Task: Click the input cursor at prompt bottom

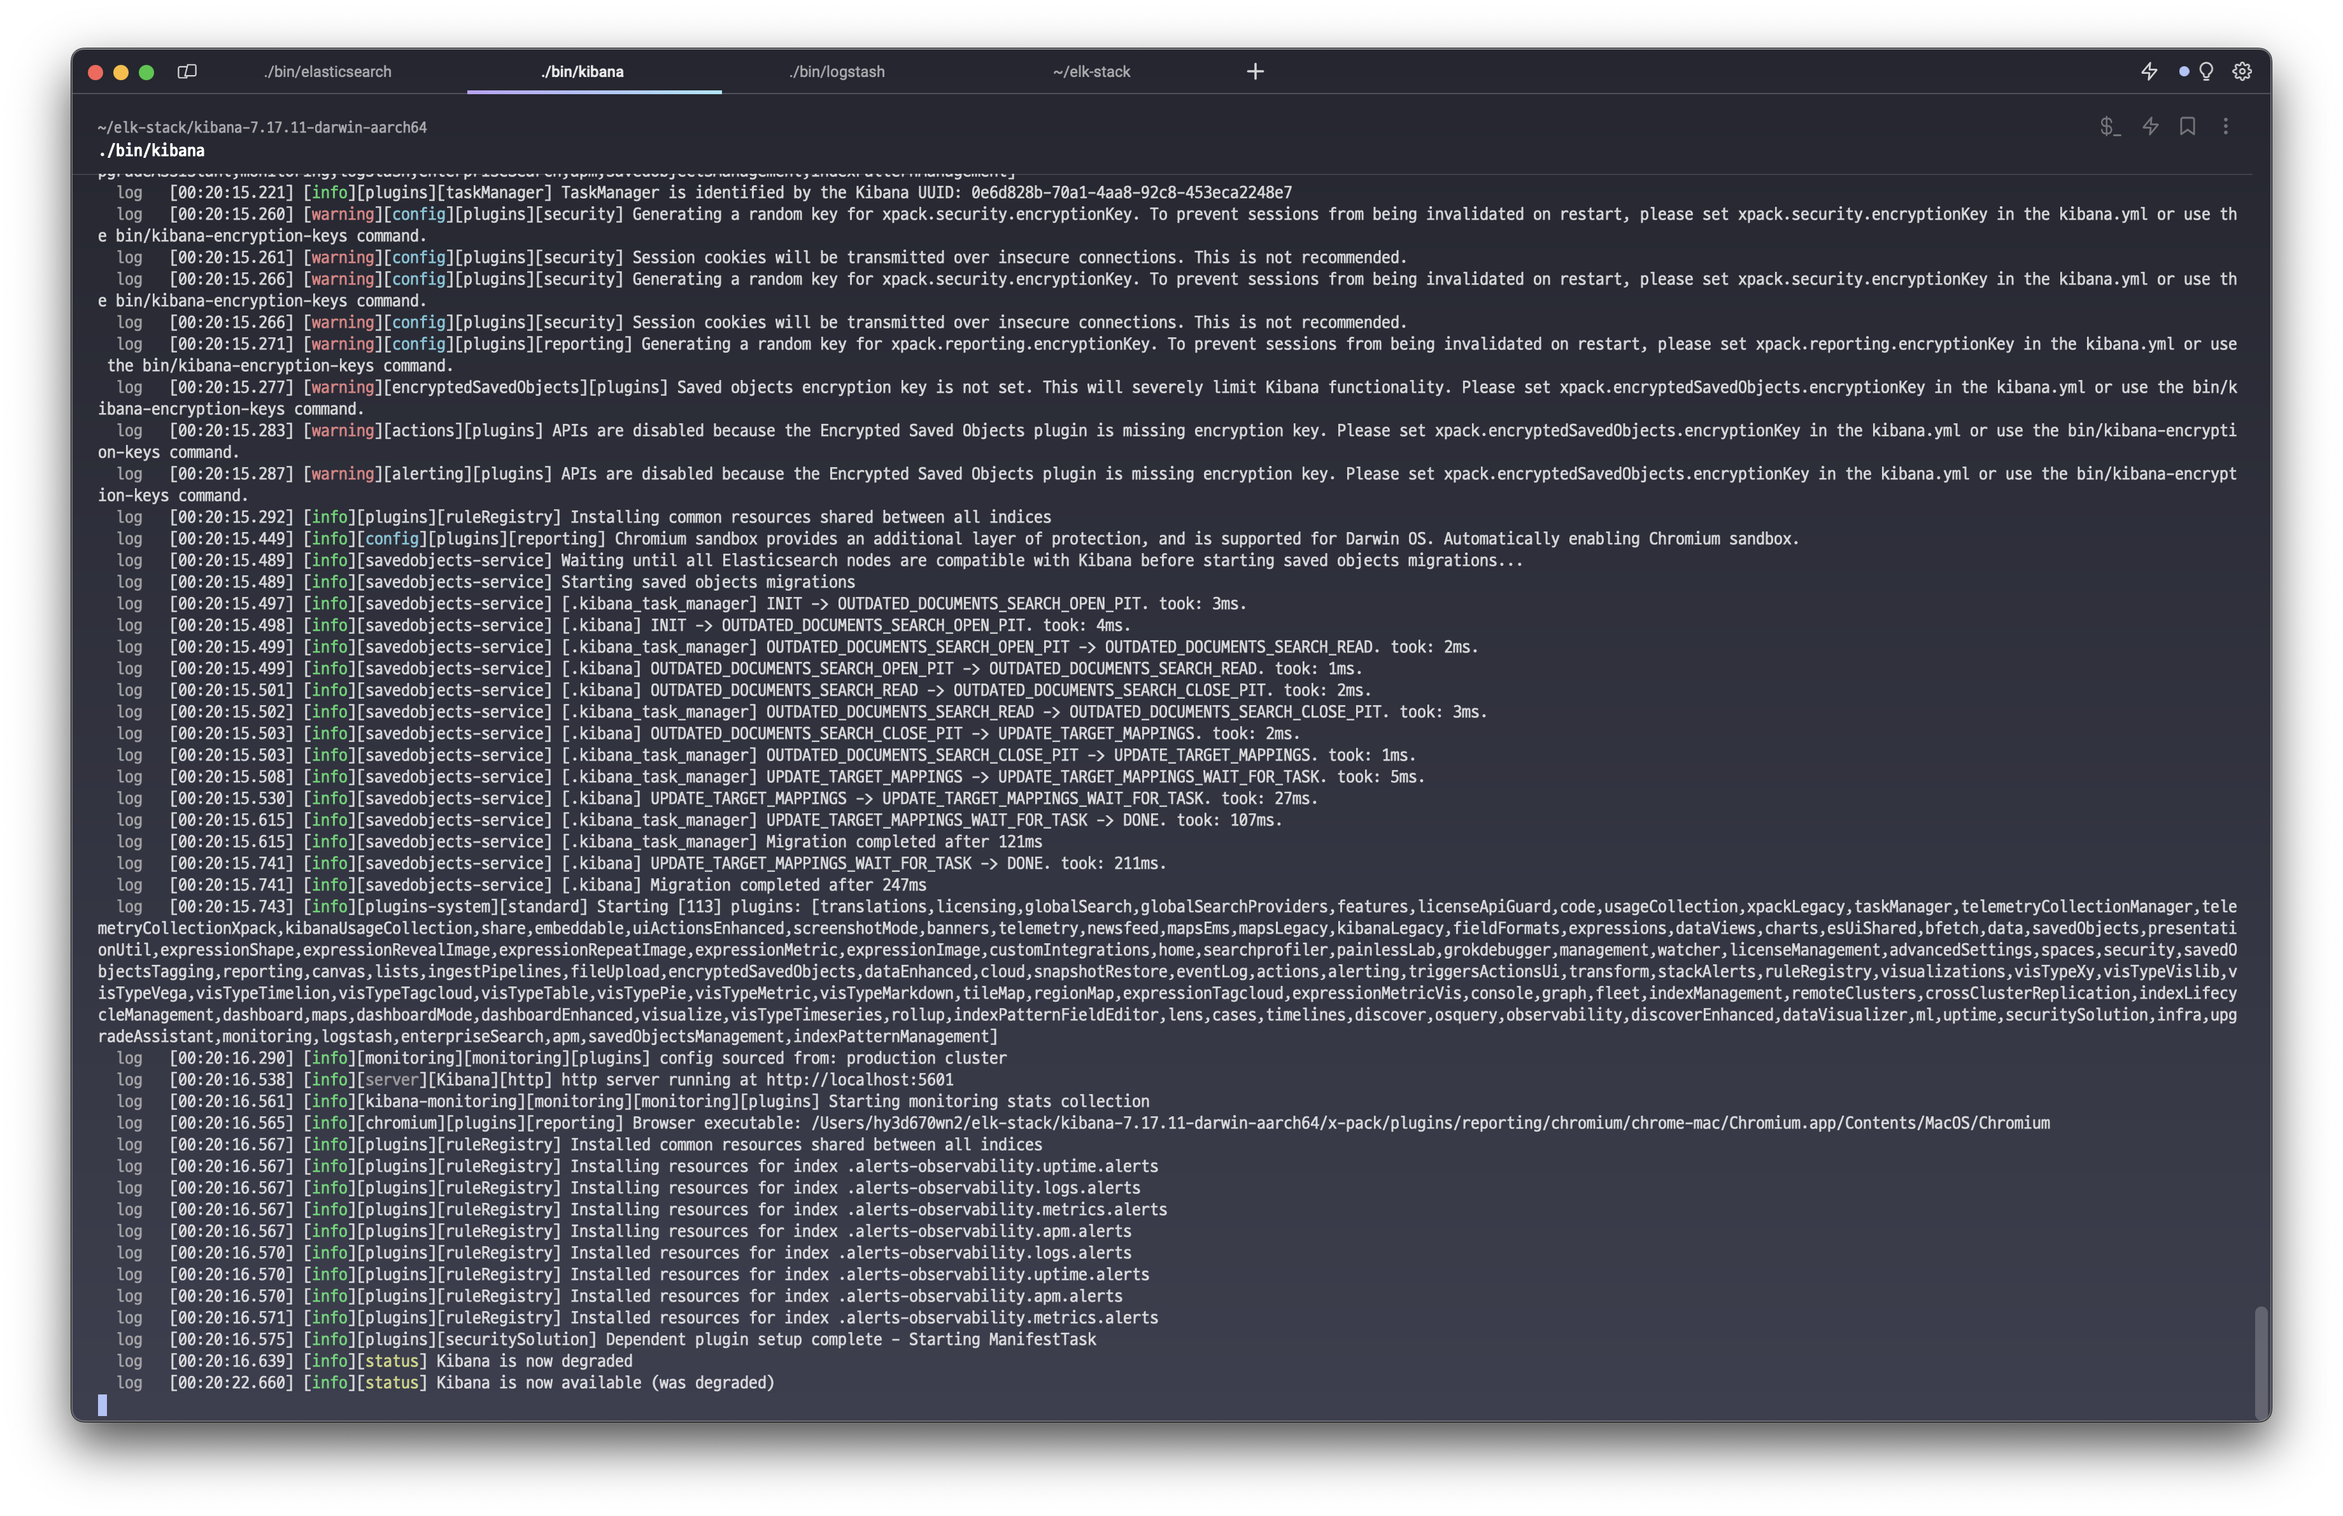Action: pyautogui.click(x=103, y=1405)
